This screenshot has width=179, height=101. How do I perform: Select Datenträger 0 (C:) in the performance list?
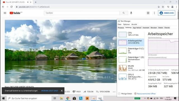[131, 50]
